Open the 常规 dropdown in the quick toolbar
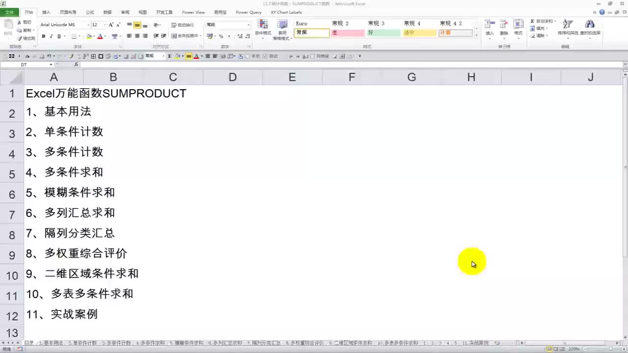This screenshot has width=628, height=353. [163, 56]
